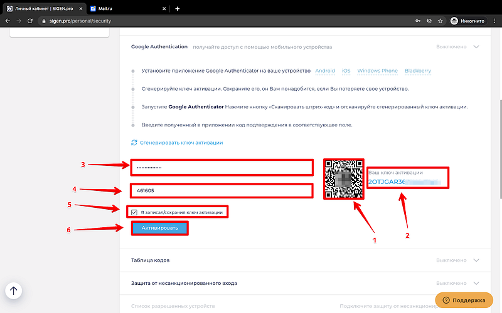The height and width of the screenshot is (313, 502).
Task: Open the Blackberry app link
Action: point(418,71)
